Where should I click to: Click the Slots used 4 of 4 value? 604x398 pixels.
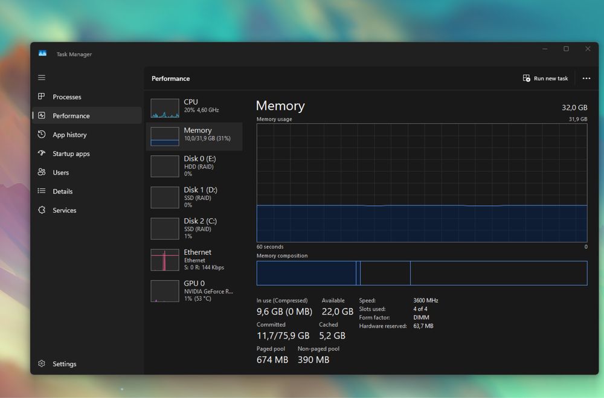[420, 309]
